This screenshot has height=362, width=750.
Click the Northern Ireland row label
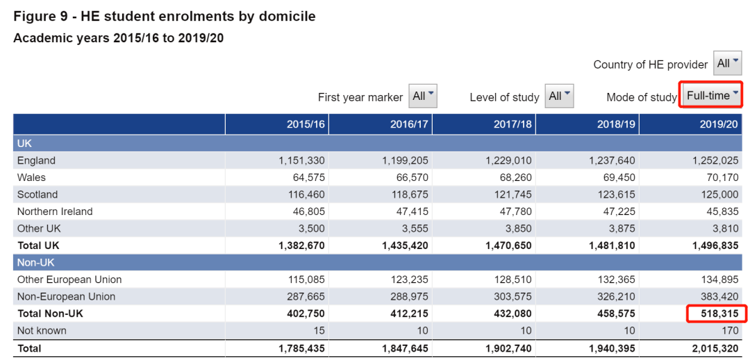(x=55, y=211)
